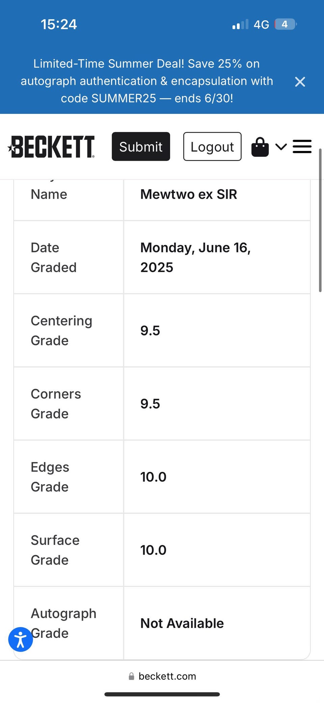
Task: Tap the Submit button
Action: coord(141,147)
